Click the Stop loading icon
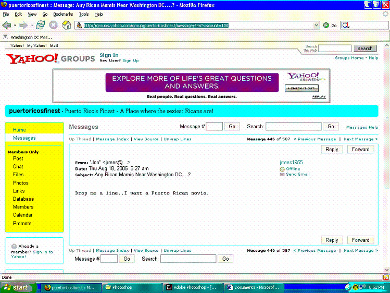 pos(53,25)
